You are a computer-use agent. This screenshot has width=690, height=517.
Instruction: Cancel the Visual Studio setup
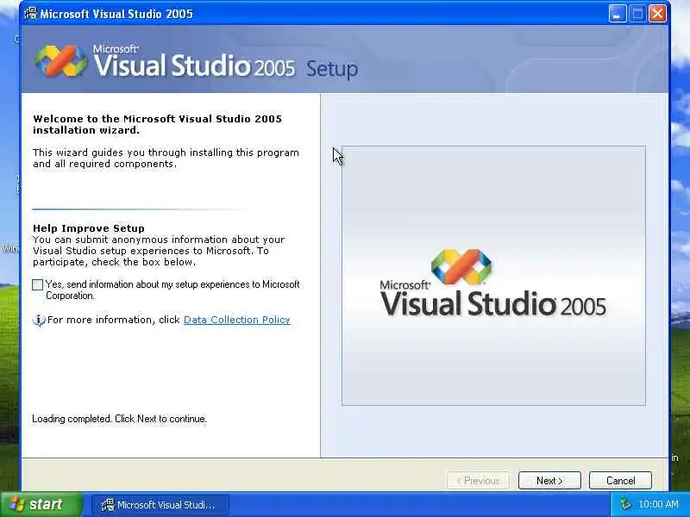click(620, 481)
